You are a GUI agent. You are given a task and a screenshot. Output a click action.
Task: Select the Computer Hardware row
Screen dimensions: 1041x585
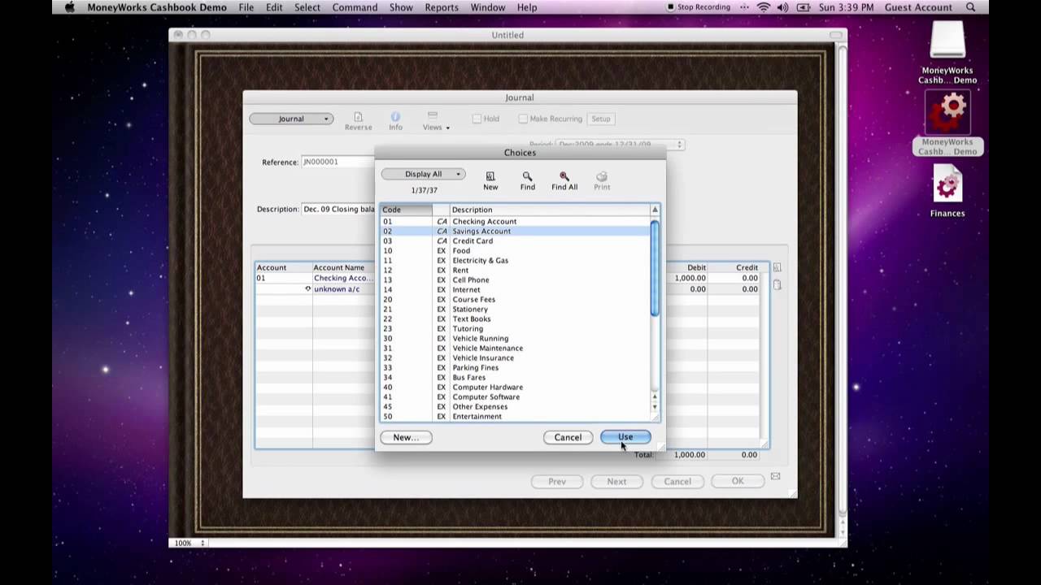click(516, 387)
